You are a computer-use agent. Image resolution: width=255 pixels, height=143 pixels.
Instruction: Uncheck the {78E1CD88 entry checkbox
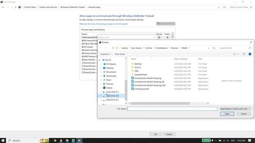(x=83, y=44)
